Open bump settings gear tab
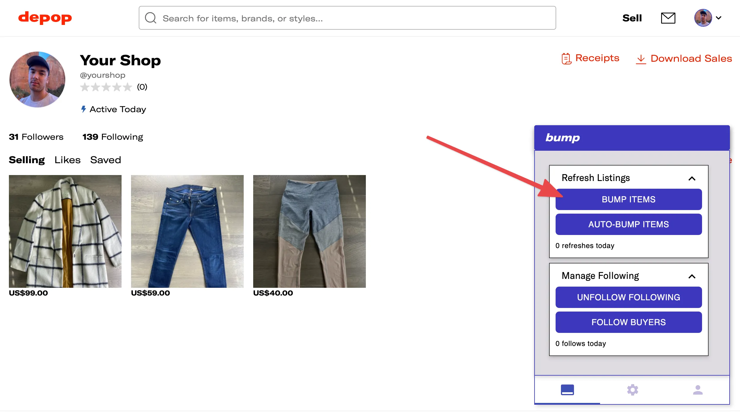The height and width of the screenshot is (413, 740). 632,390
